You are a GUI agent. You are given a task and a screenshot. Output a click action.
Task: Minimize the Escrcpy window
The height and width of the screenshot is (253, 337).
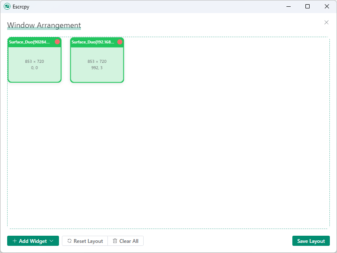(289, 6)
